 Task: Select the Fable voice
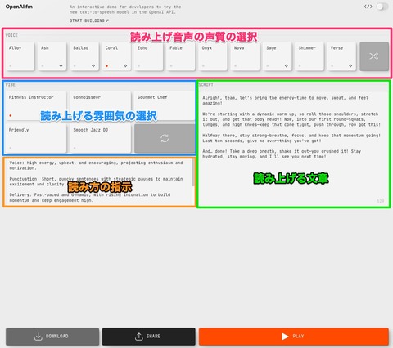tap(181, 56)
